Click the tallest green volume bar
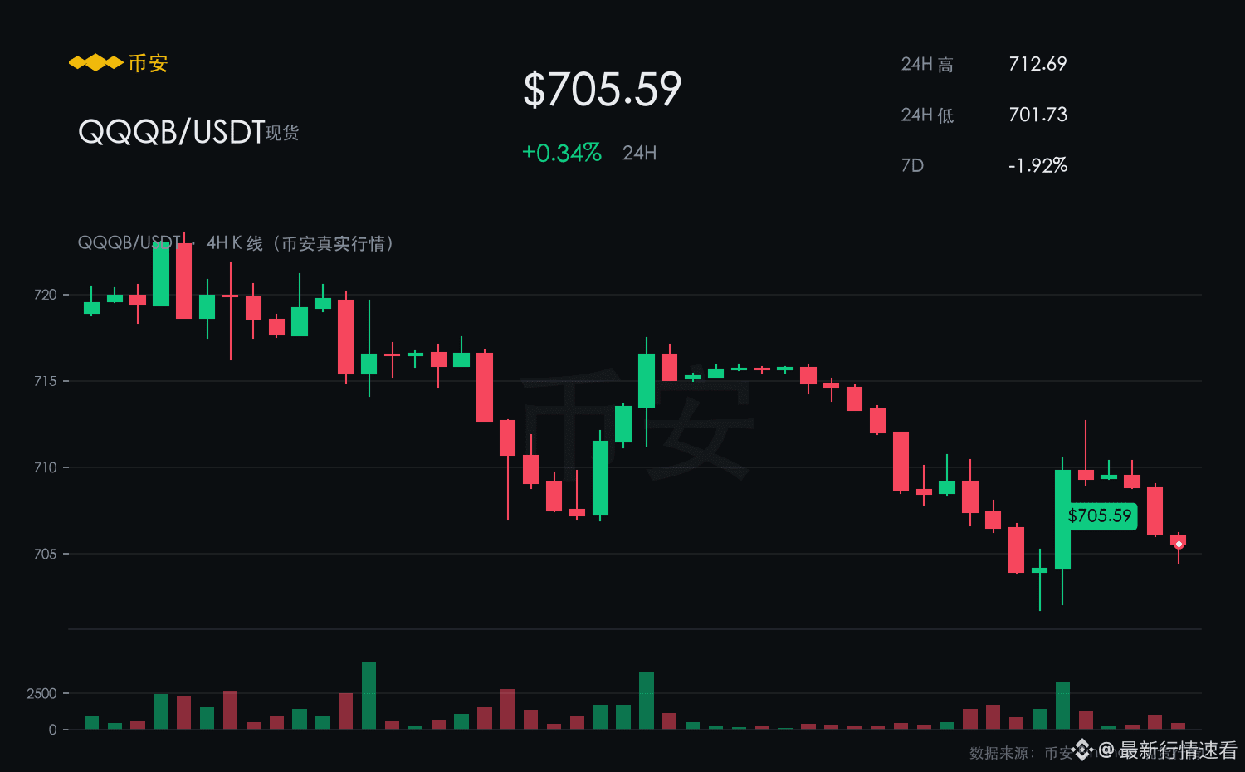 point(369,696)
